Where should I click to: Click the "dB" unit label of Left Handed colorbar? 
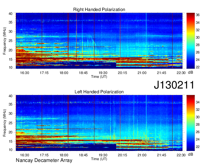tap(190, 154)
